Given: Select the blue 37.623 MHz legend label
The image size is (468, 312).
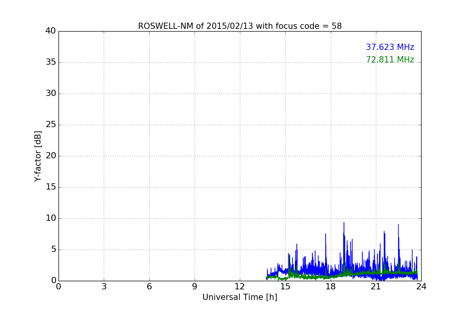Looking at the screenshot, I should [390, 47].
